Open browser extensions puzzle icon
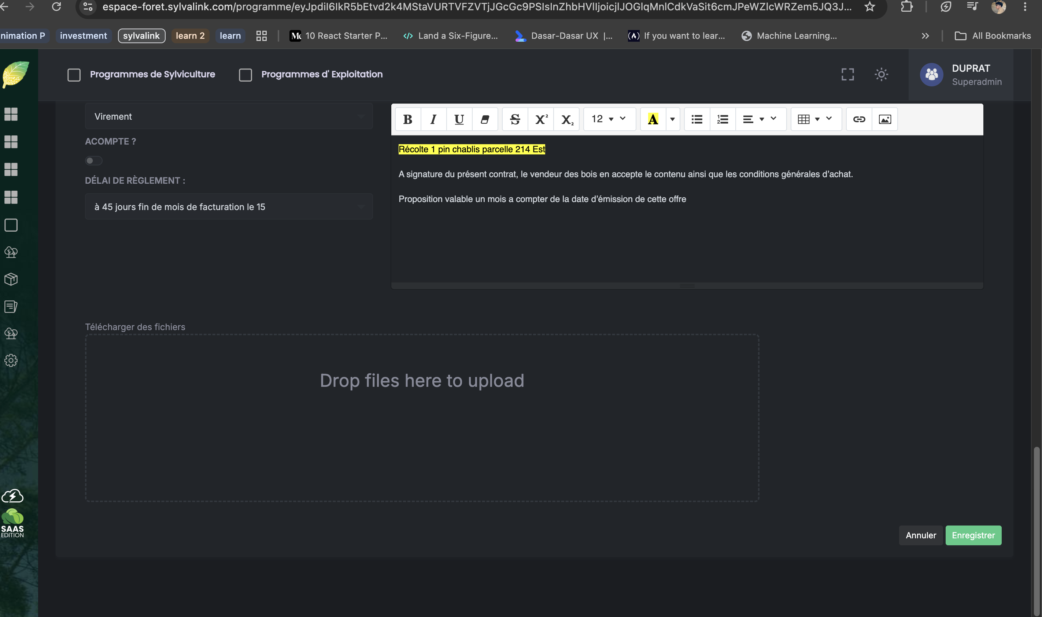 click(x=906, y=7)
